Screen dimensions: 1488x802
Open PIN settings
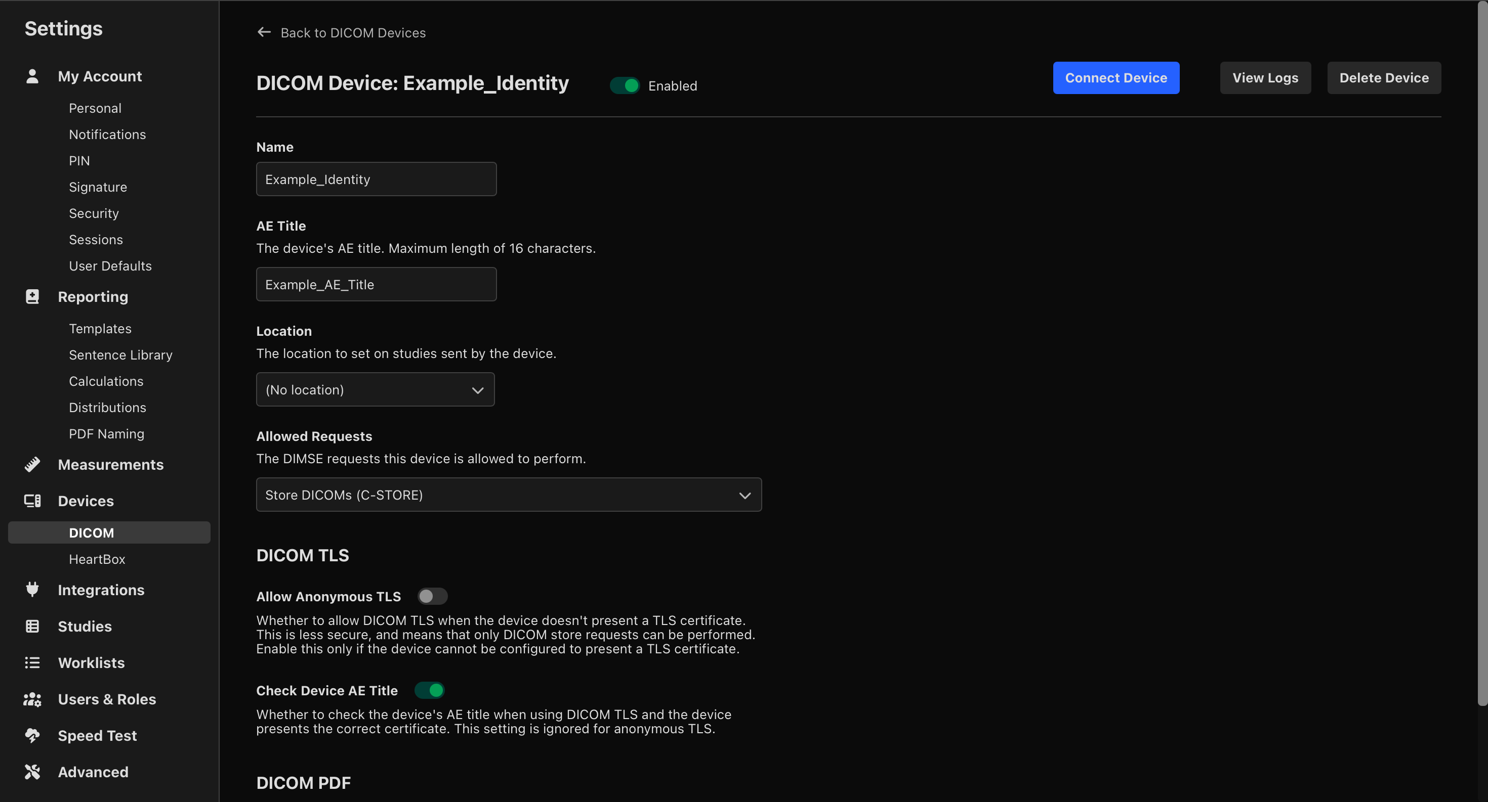pos(79,161)
